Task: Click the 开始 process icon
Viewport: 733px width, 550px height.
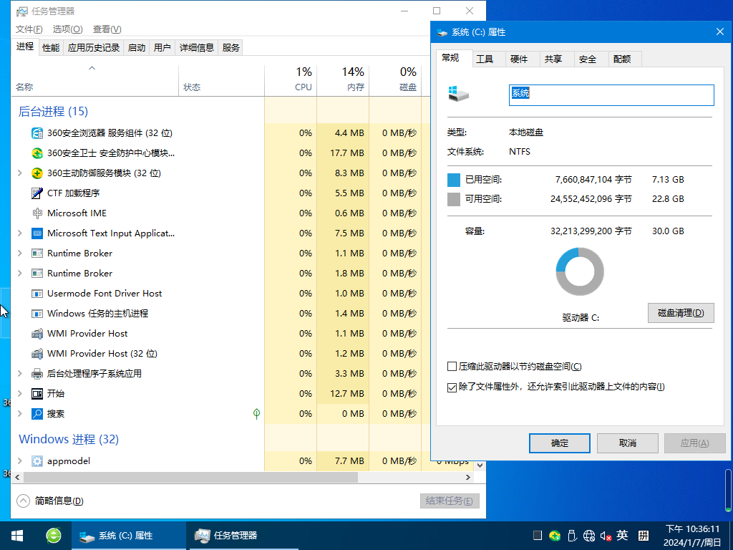Action: pyautogui.click(x=37, y=394)
